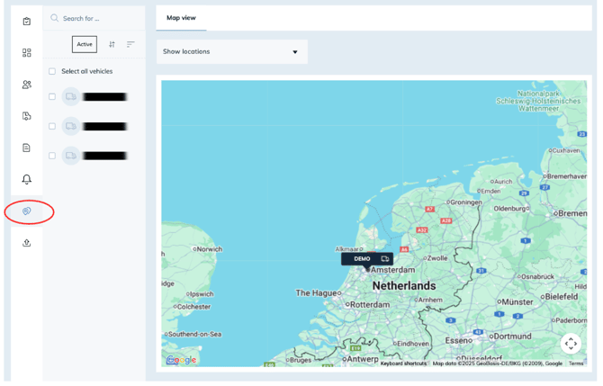
Task: Click the Rotterdam label on map
Action: (370, 304)
